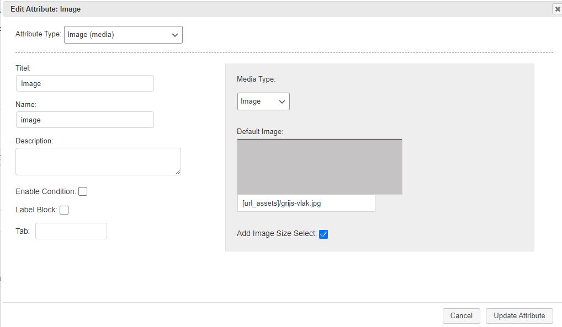Image resolution: width=562 pixels, height=327 pixels.
Task: Expand the Media Type dropdown
Action: coord(263,101)
